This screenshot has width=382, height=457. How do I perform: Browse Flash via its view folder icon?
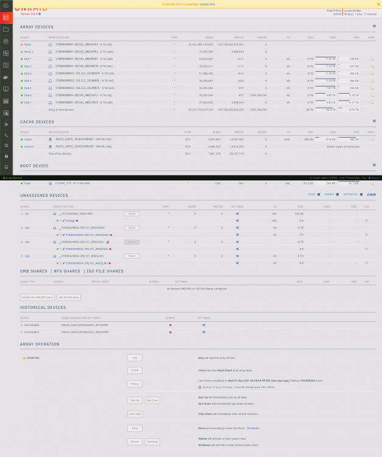[372, 183]
